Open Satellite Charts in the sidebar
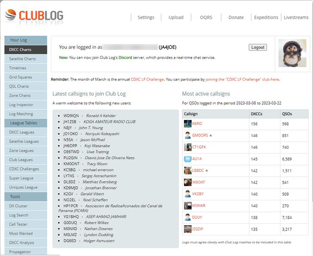This screenshot has width=313, height=256. 26,59
